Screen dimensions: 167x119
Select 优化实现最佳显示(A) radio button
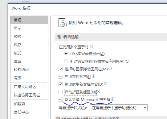pos(66,54)
